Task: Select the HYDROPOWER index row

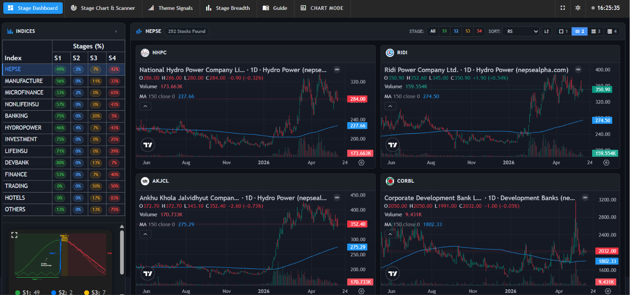Action: [x=64, y=128]
